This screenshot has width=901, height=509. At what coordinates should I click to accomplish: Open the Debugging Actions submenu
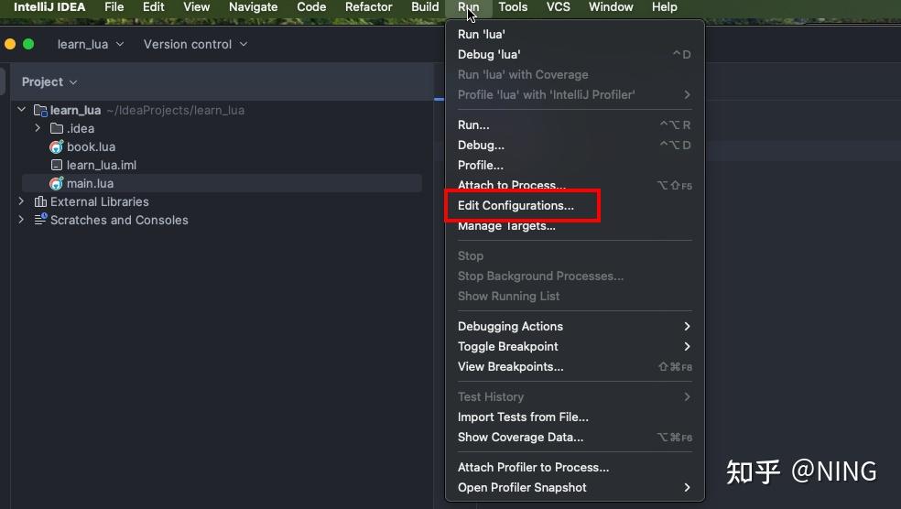click(x=575, y=326)
